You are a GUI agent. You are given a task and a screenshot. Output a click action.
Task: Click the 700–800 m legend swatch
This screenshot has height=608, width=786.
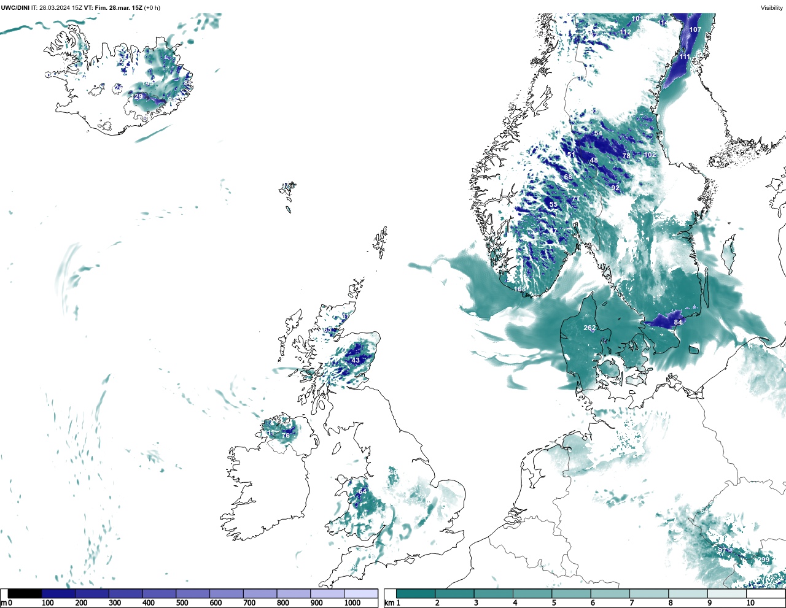260,594
